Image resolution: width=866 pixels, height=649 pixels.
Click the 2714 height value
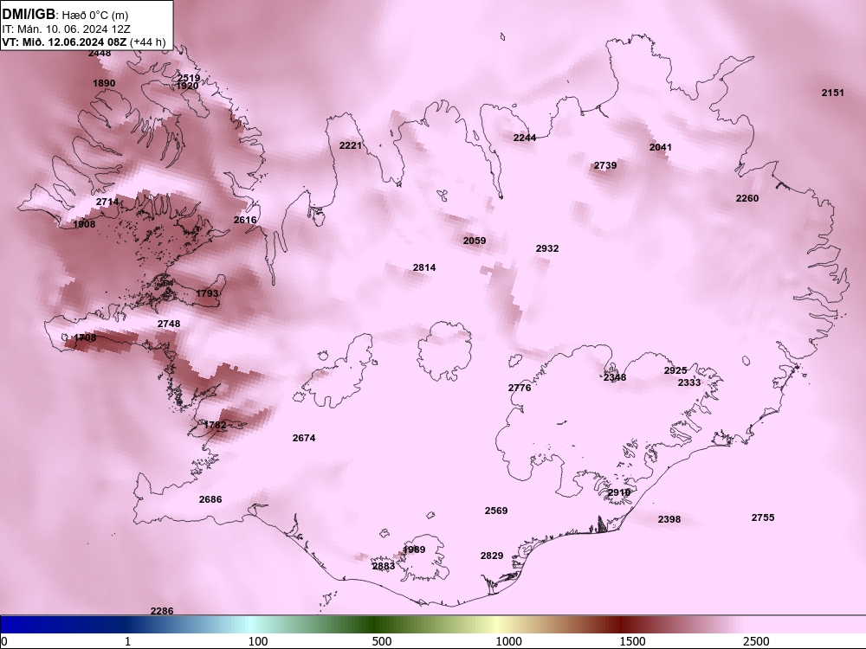pos(107,202)
